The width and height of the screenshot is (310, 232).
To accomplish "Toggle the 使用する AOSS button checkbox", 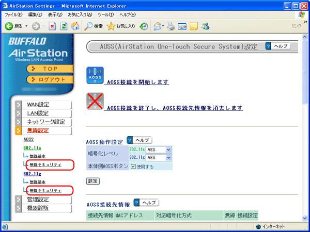I will tap(133, 167).
